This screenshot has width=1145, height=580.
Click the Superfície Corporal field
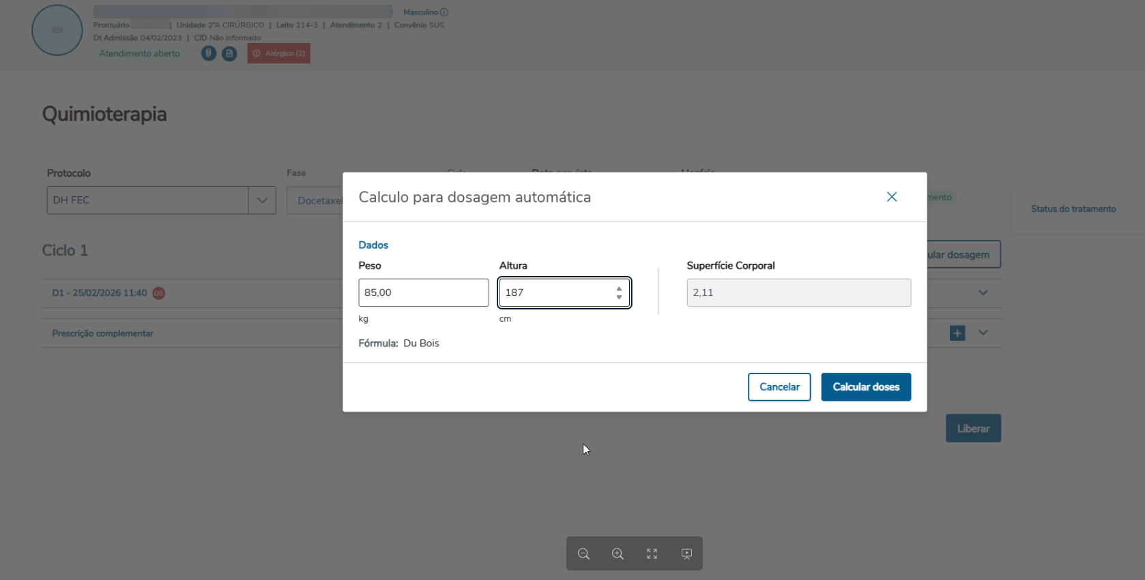tap(798, 292)
